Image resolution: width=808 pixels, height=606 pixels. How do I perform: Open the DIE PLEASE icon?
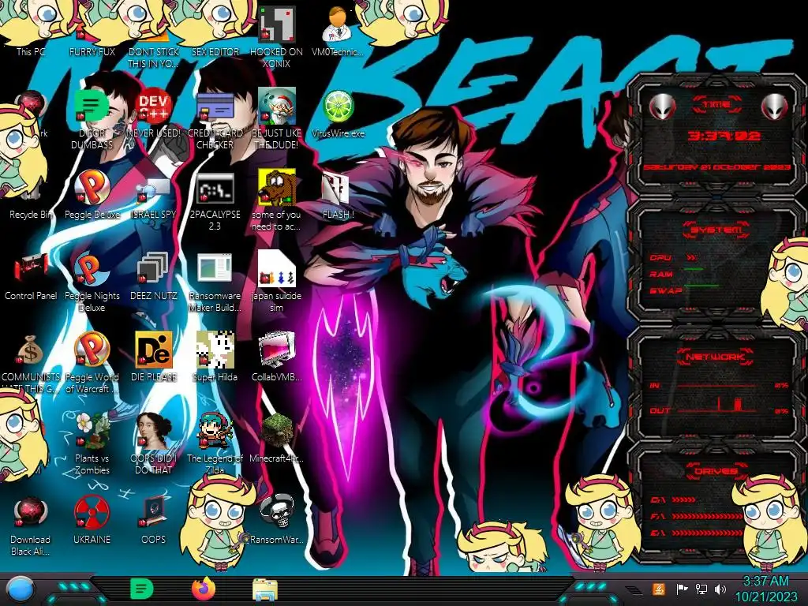click(153, 357)
